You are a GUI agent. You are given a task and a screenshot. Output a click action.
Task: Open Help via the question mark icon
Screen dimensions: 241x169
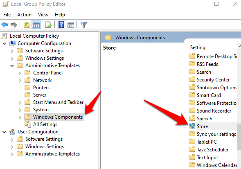coord(61,25)
